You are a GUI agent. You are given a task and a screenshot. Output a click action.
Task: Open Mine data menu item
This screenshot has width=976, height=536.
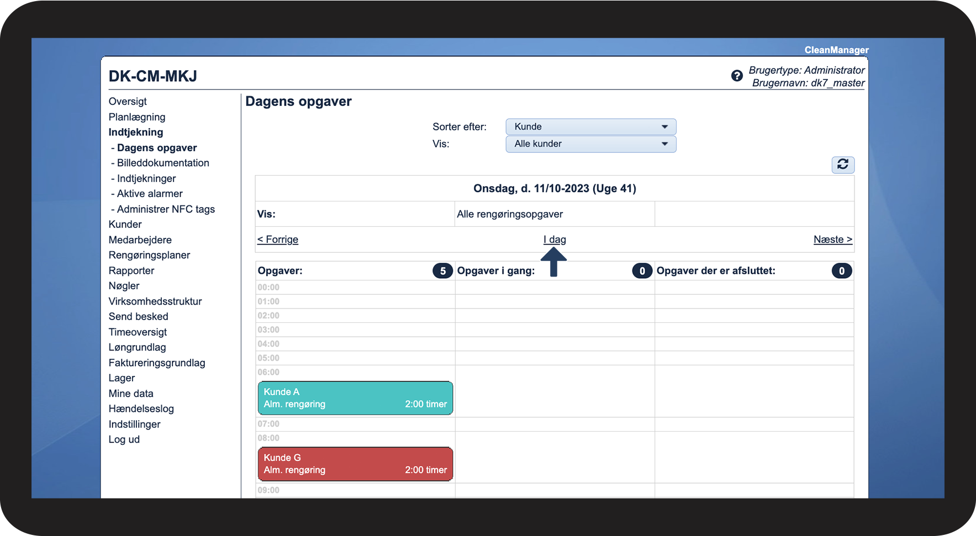131,394
